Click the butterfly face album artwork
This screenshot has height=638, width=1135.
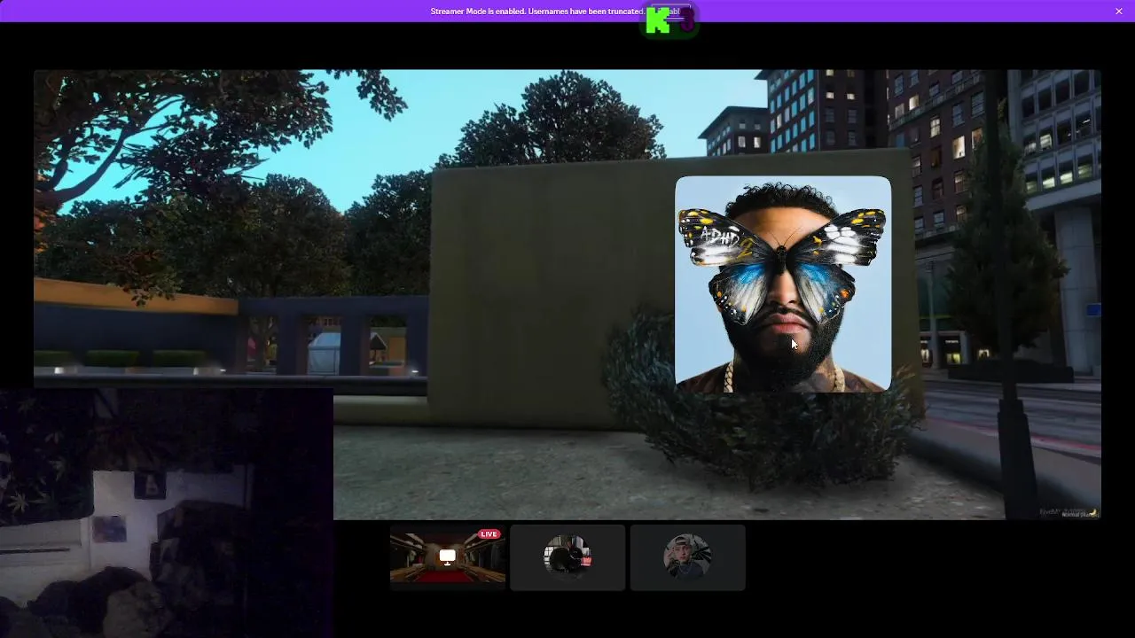(x=783, y=284)
